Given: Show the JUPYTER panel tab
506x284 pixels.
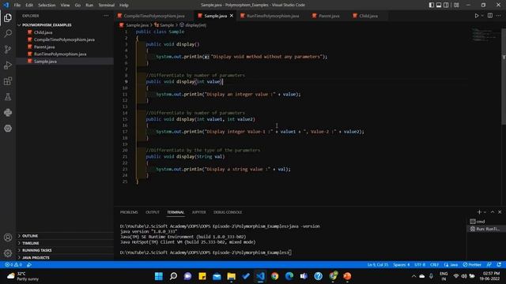Looking at the screenshot, I should [198, 212].
